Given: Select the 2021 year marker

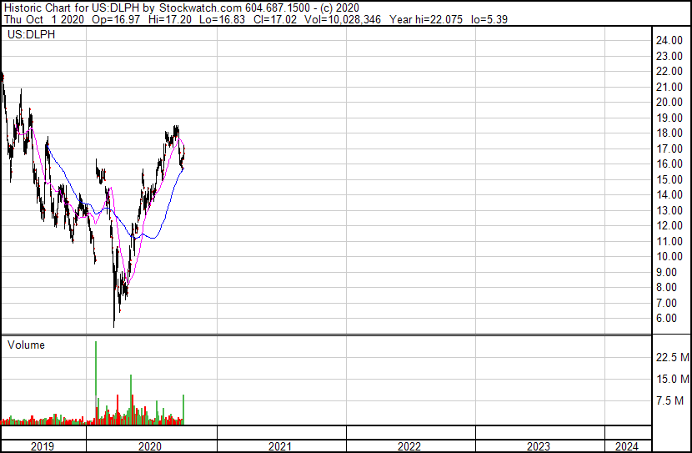Looking at the screenshot, I should click(x=280, y=446).
